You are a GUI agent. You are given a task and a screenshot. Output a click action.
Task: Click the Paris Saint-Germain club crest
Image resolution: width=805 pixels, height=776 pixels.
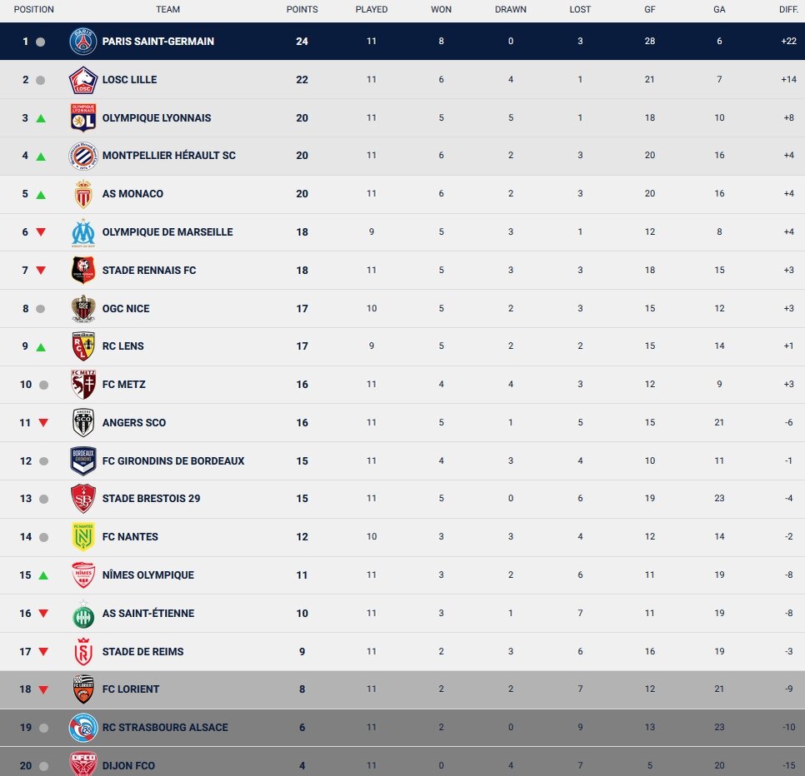pos(83,42)
